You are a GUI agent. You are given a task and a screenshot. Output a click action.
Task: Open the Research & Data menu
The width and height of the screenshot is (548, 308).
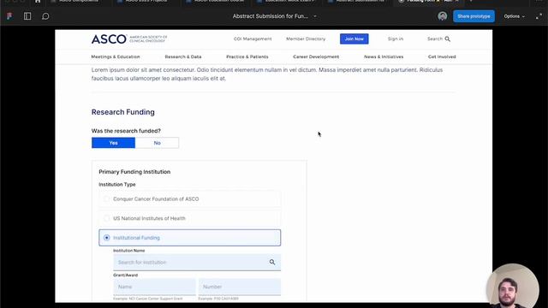click(183, 56)
